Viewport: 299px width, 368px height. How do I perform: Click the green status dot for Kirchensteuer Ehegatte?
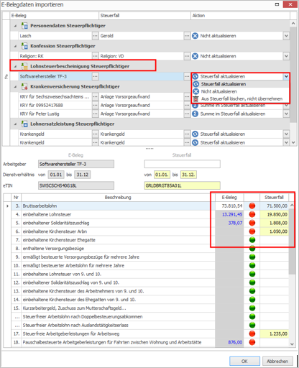(x=252, y=240)
